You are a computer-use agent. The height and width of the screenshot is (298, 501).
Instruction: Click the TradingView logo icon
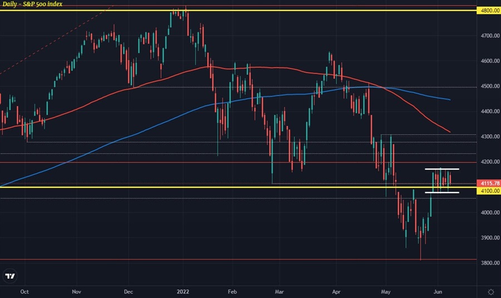pos(10,276)
